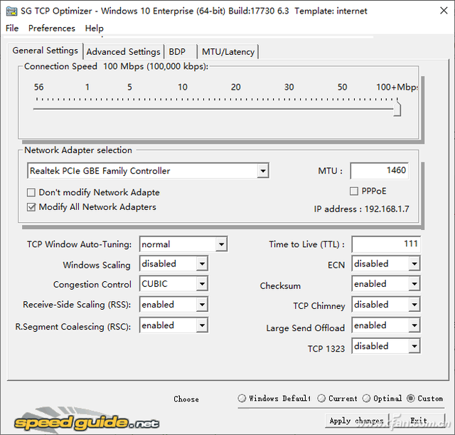Expand the Congestion Control dropdown
The height and width of the screenshot is (435, 455).
(x=202, y=283)
